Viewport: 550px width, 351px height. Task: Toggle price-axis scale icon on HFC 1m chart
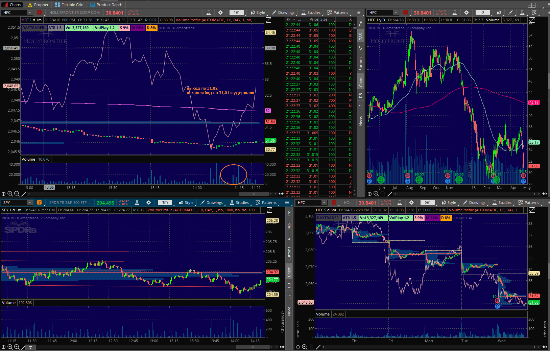tap(268, 20)
